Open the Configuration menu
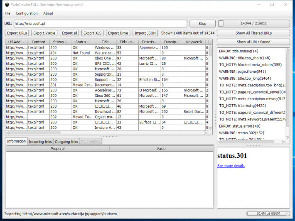The image size is (295, 221). coord(27,13)
